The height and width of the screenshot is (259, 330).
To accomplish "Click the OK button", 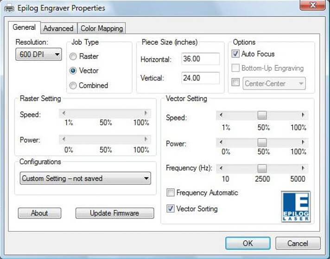I will [x=247, y=243].
